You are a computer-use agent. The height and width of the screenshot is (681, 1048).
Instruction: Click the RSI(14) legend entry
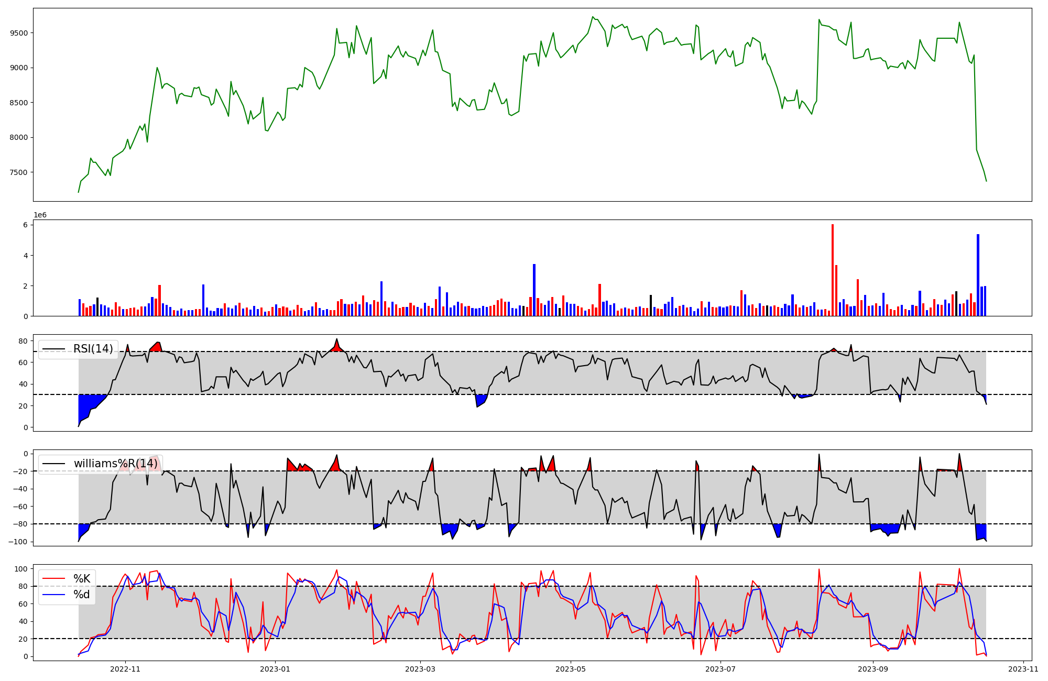(93, 349)
